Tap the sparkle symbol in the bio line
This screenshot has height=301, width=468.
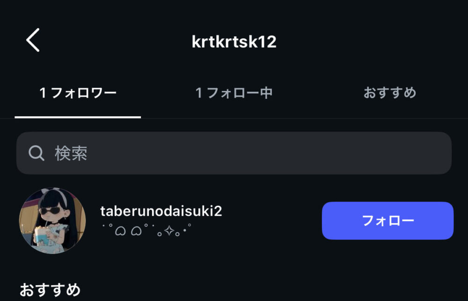[169, 231]
